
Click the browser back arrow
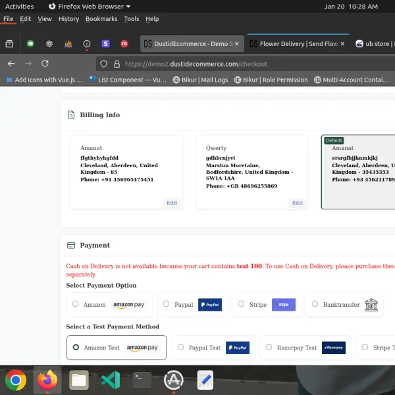[11, 64]
